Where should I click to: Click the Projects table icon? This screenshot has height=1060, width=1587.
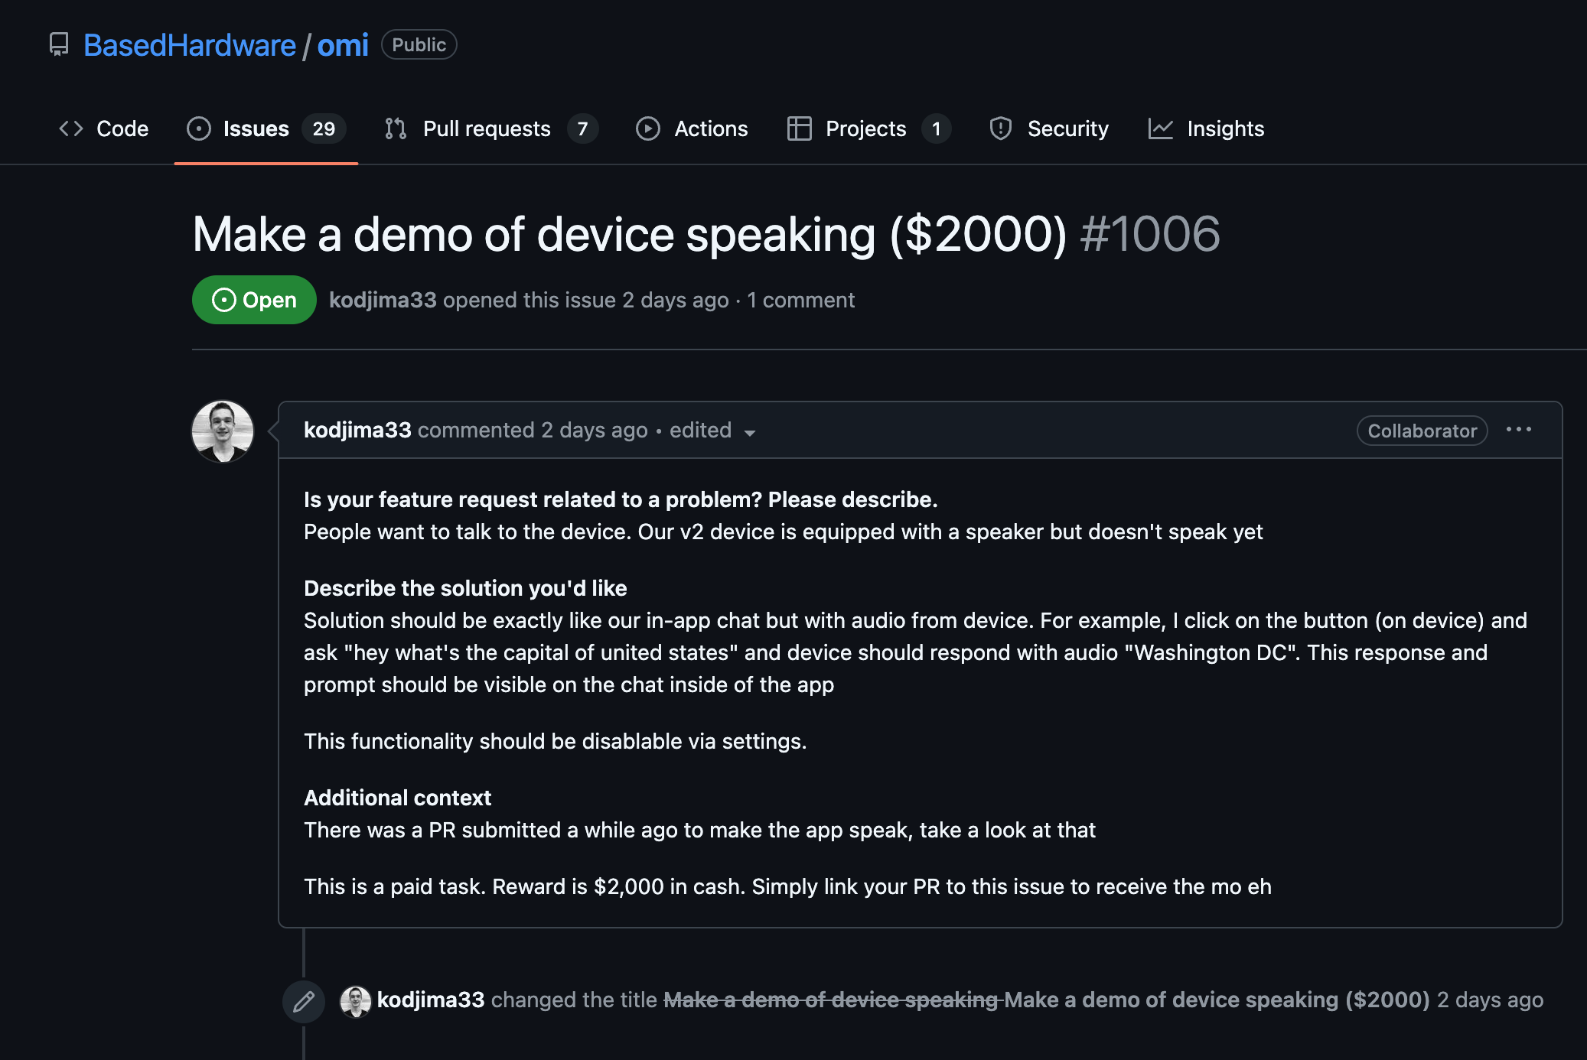tap(799, 128)
